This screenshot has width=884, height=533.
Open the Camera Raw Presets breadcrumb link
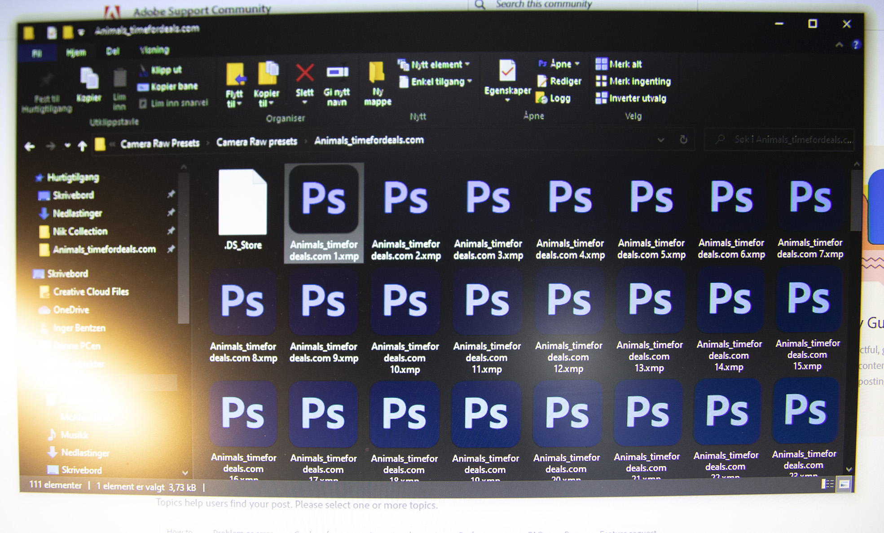point(160,143)
